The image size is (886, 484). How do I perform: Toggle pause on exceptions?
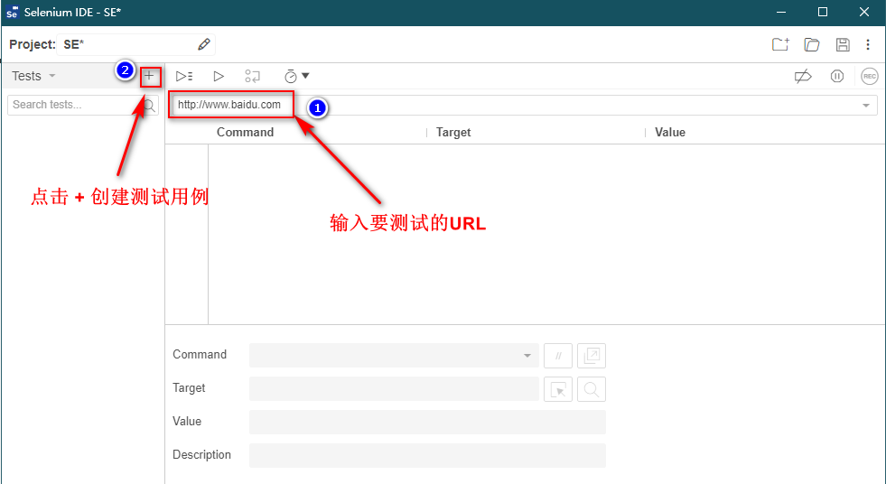[837, 77]
